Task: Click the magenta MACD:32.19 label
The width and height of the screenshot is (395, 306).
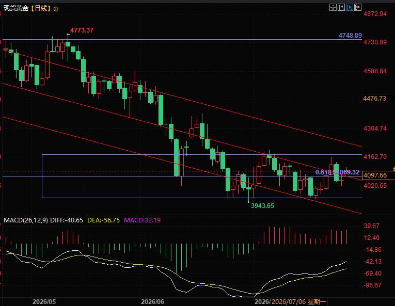Action: point(143,220)
